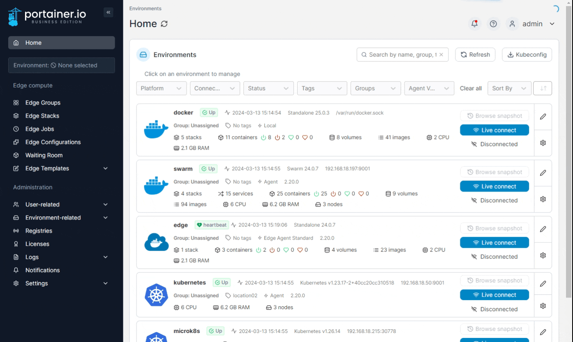Download configuration with the Kubeconfig button
The height and width of the screenshot is (342, 573).
pyautogui.click(x=527, y=55)
